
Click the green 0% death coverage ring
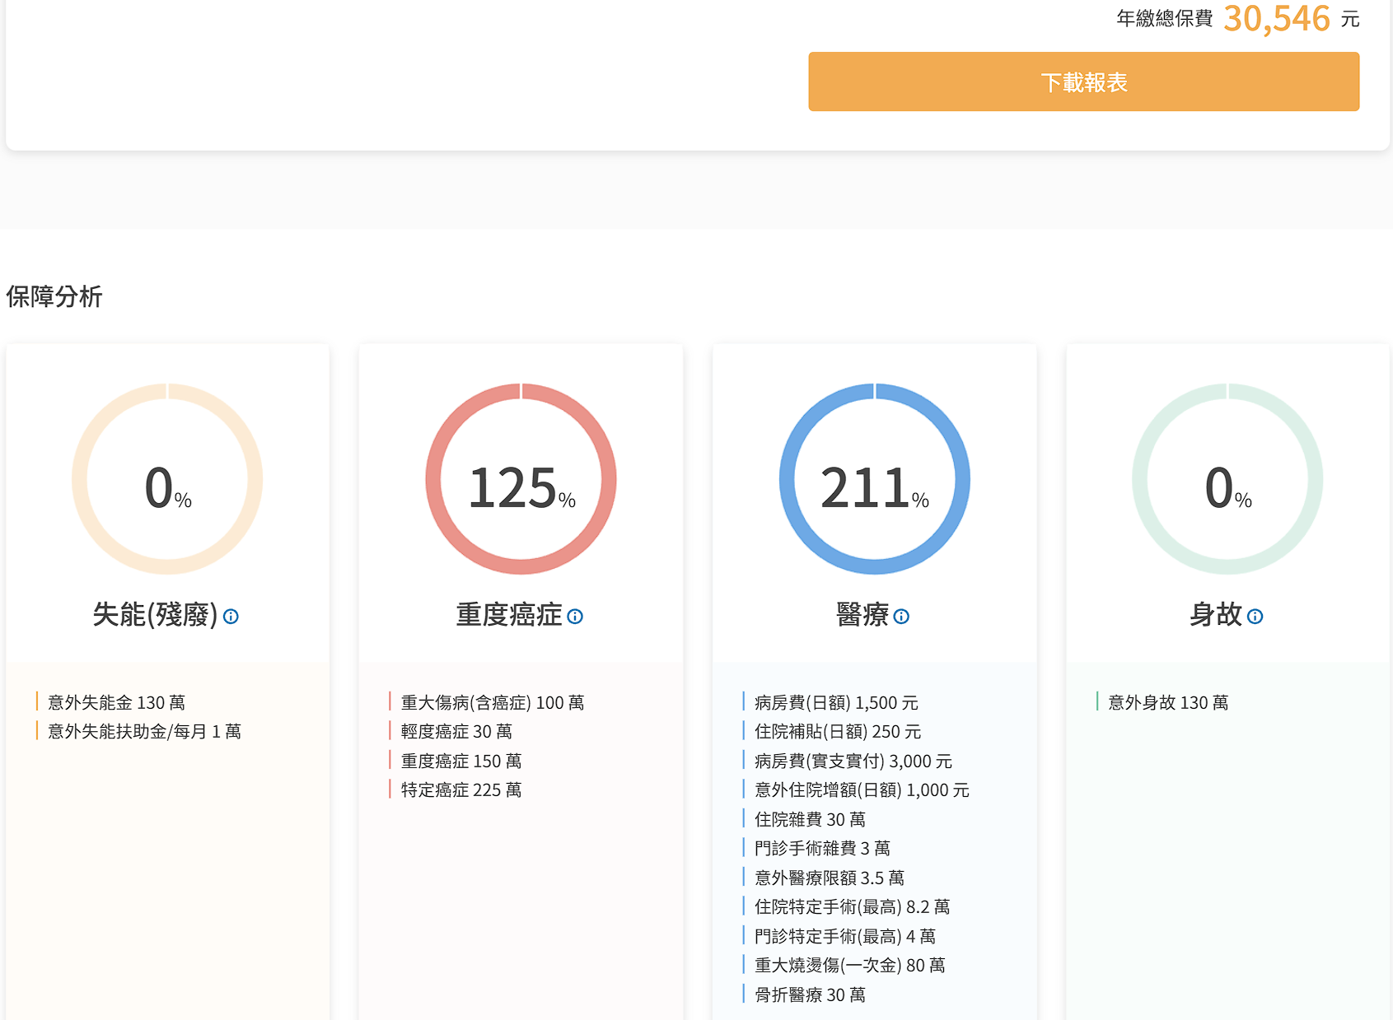tap(1227, 479)
